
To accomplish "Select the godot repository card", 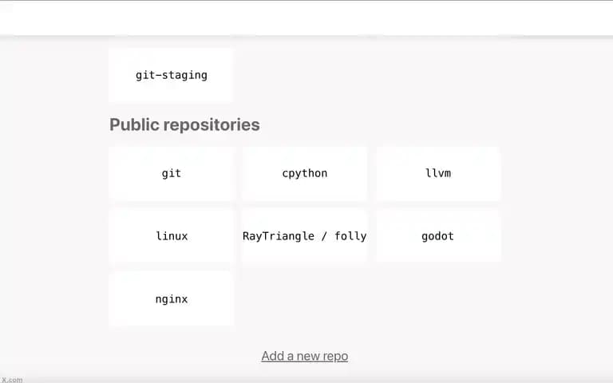I will pos(438,236).
